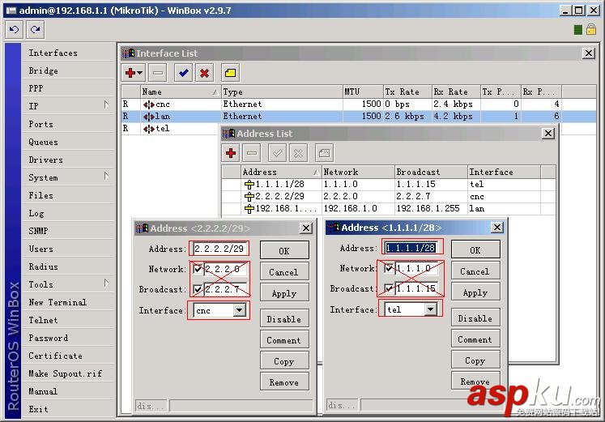605x422 pixels.
Task: Click the minus remove icon in Interface List
Action: (x=158, y=73)
